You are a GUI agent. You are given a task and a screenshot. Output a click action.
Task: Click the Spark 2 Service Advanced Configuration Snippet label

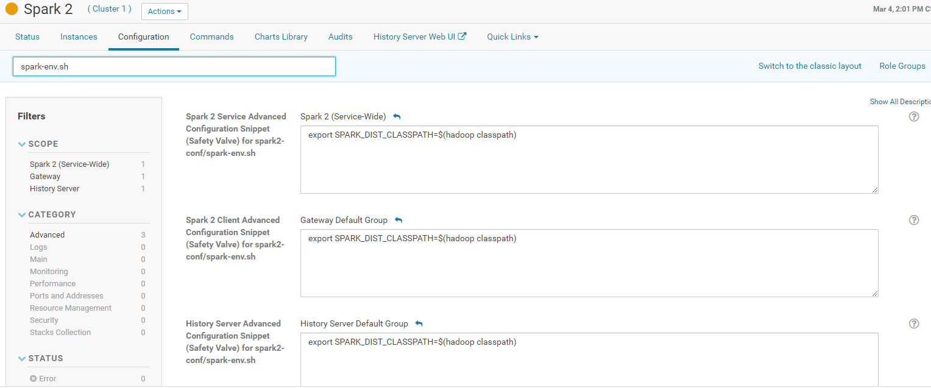point(236,135)
